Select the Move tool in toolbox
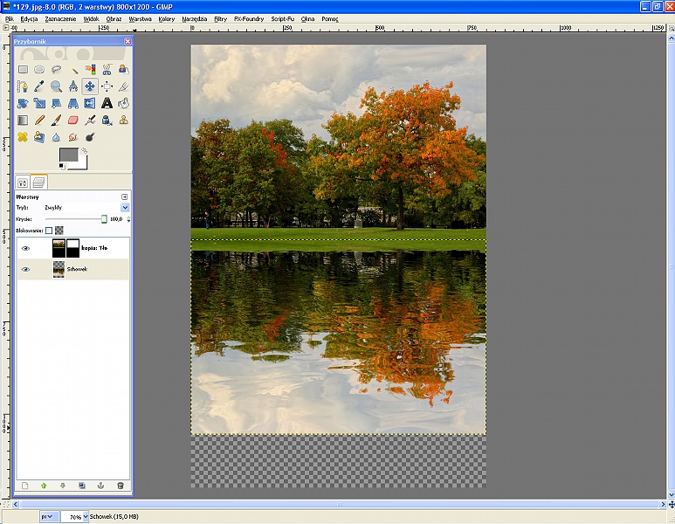 tap(89, 86)
